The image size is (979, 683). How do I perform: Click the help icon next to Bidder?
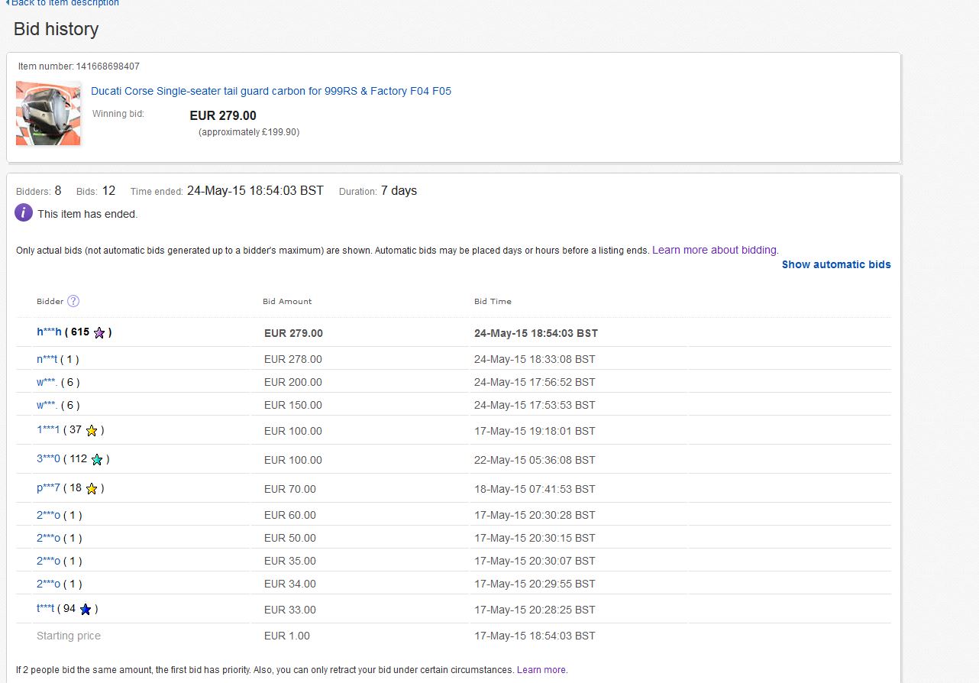coord(73,301)
